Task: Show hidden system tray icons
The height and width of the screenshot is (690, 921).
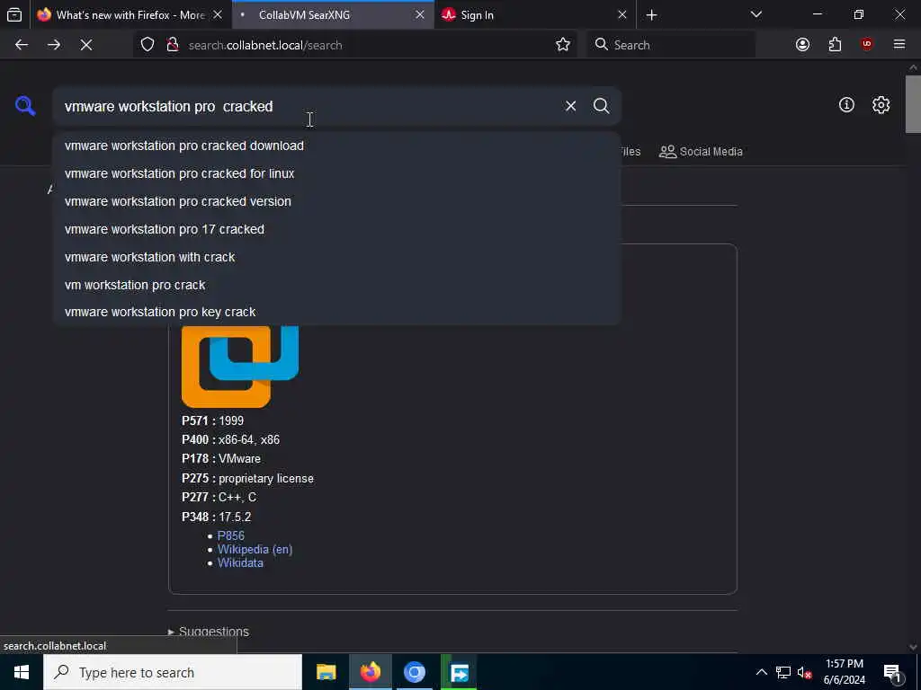Action: (761, 672)
